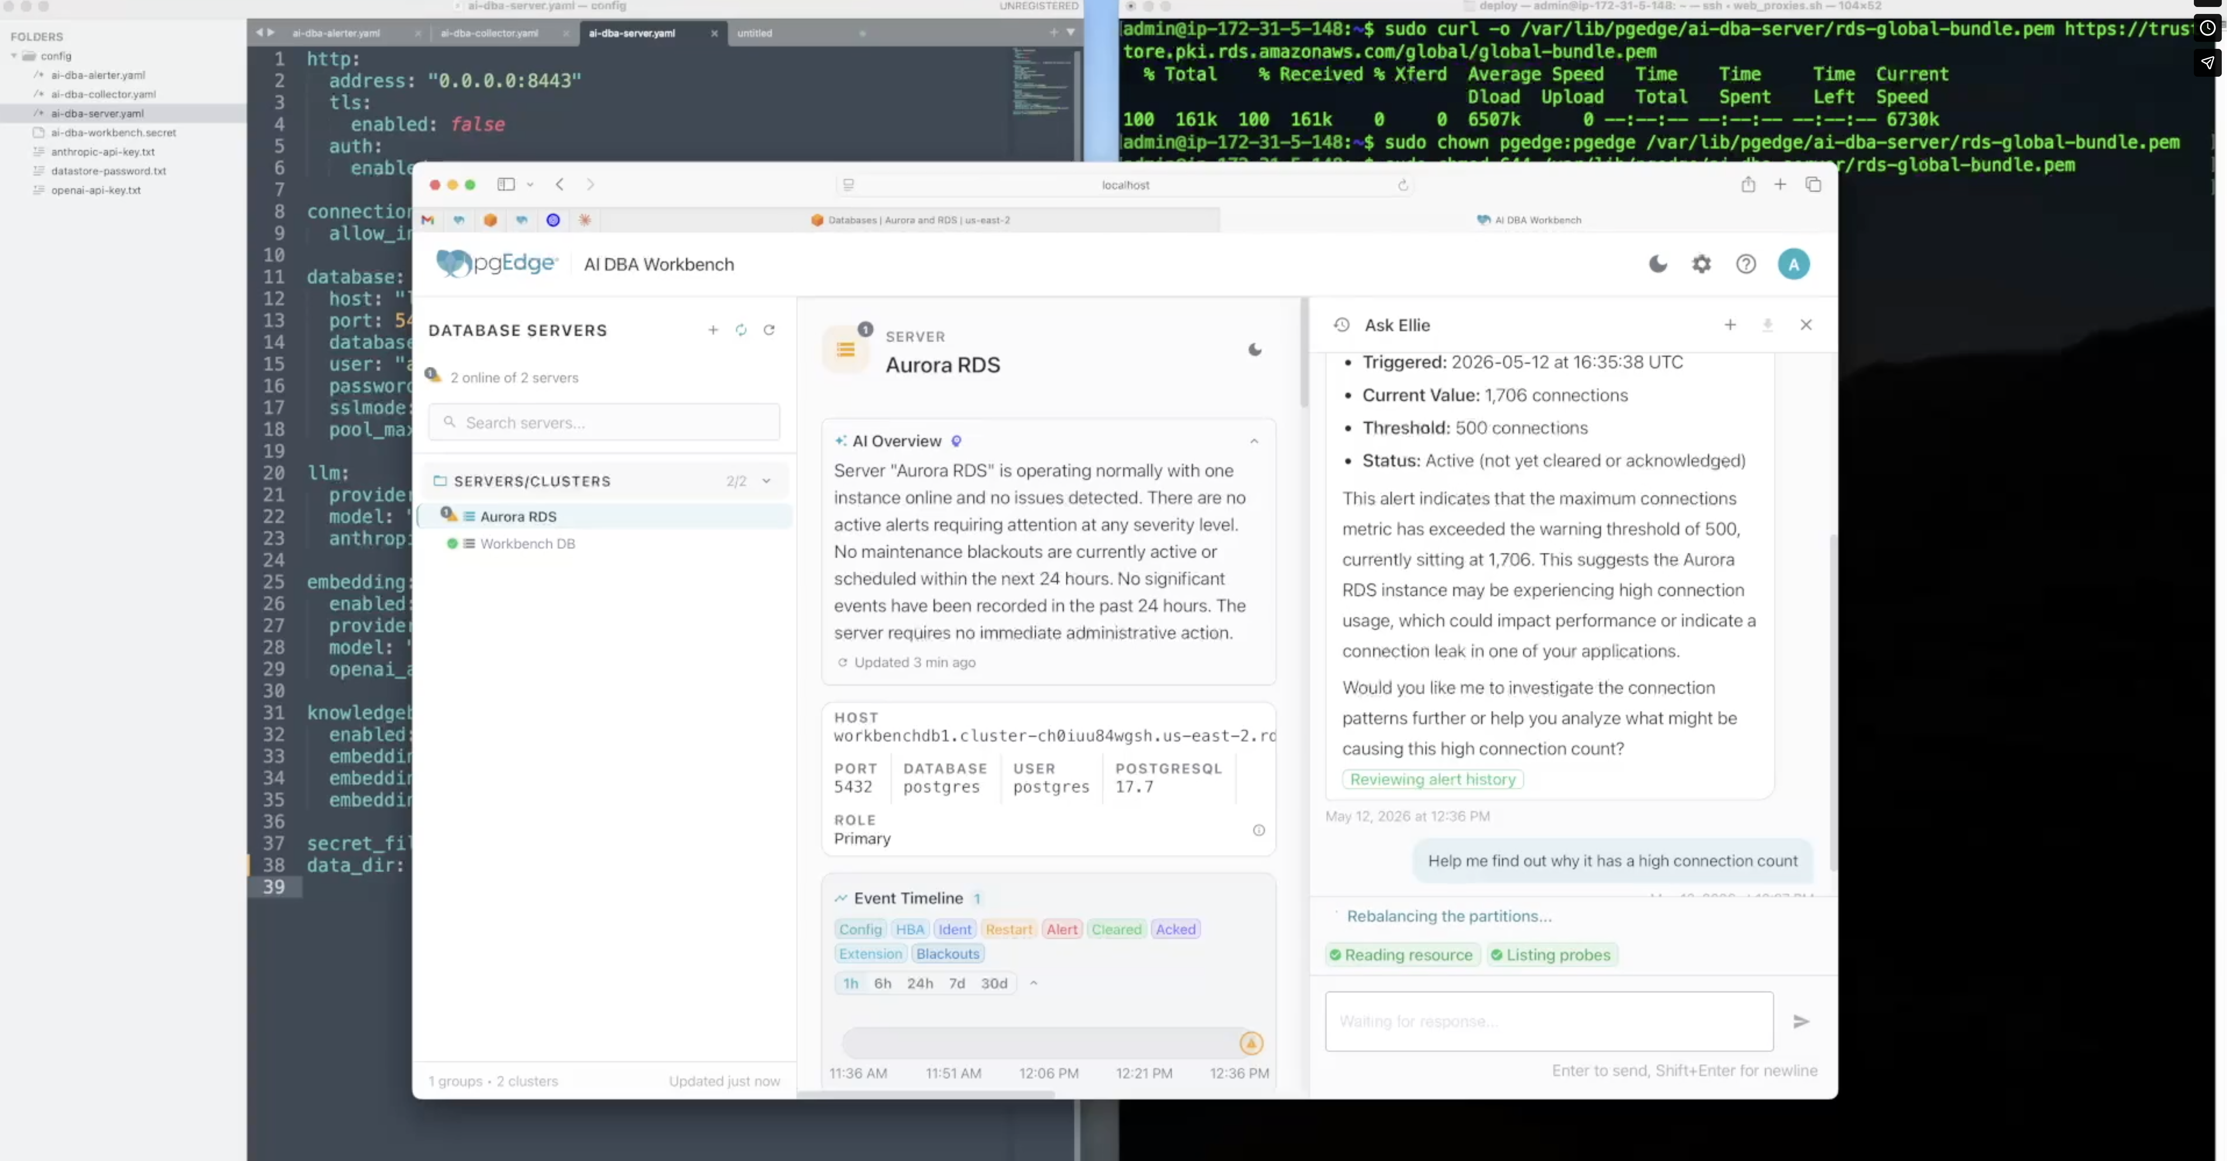Click the moon blackout icon beside Aurora RDS

click(1255, 350)
